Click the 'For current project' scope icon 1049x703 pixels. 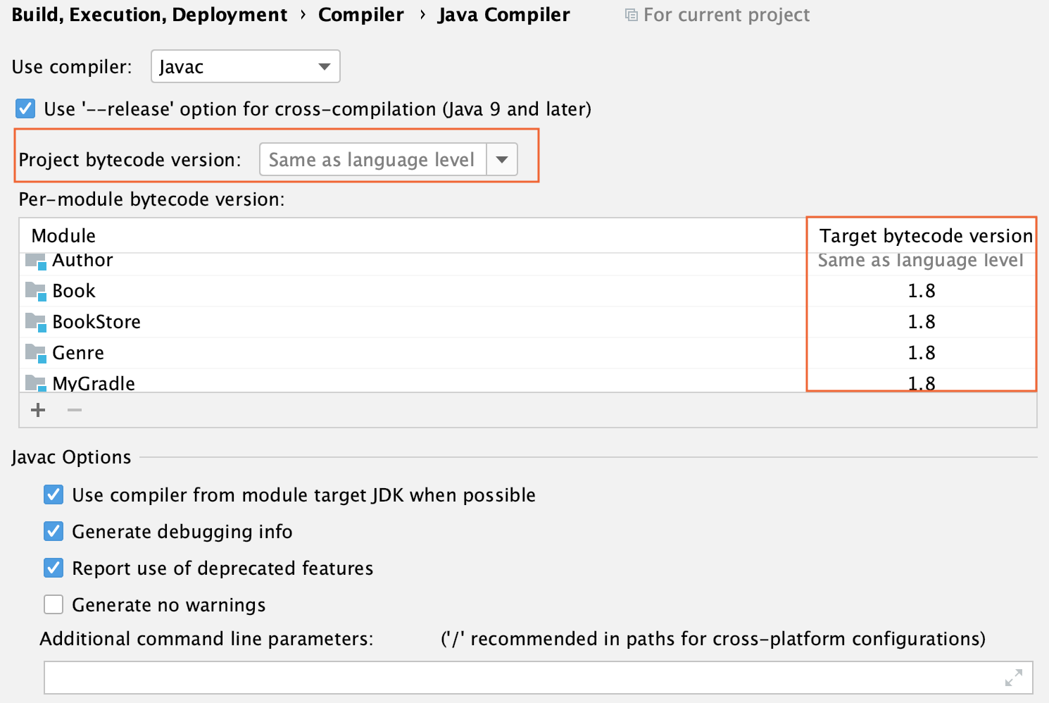632,14
